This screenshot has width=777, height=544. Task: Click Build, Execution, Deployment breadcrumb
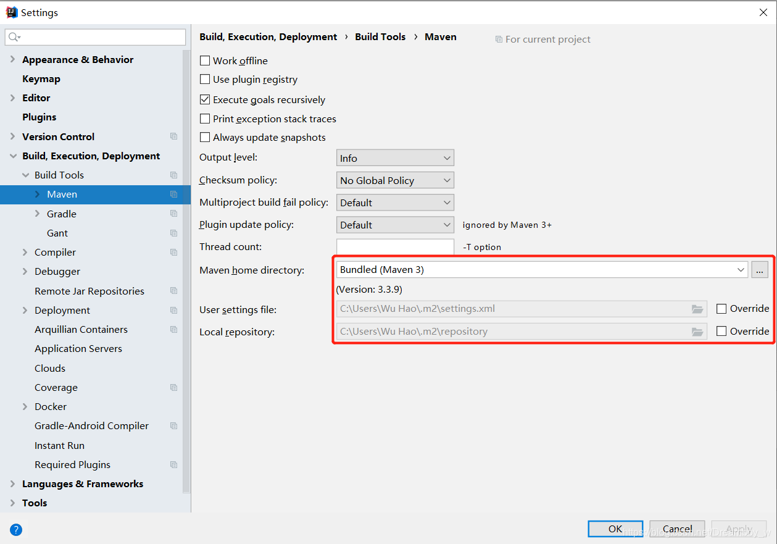pos(268,37)
